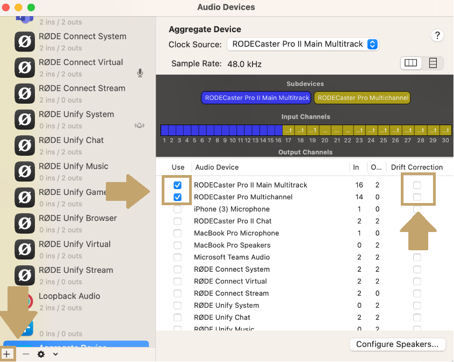Open the Clock Source dropdown
The width and height of the screenshot is (454, 362).
(x=303, y=44)
